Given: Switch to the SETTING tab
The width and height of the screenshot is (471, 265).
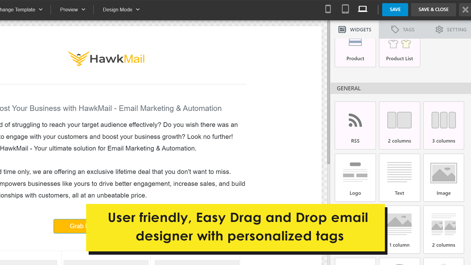Looking at the screenshot, I should (x=451, y=29).
